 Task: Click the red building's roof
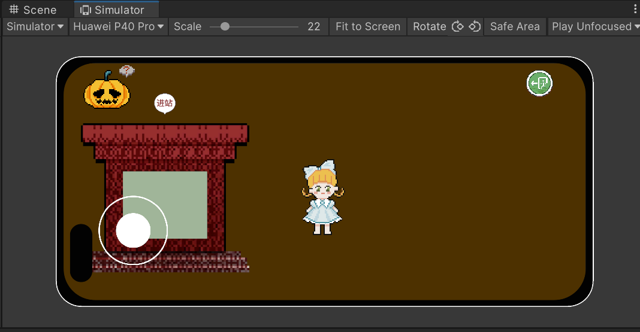pyautogui.click(x=165, y=134)
